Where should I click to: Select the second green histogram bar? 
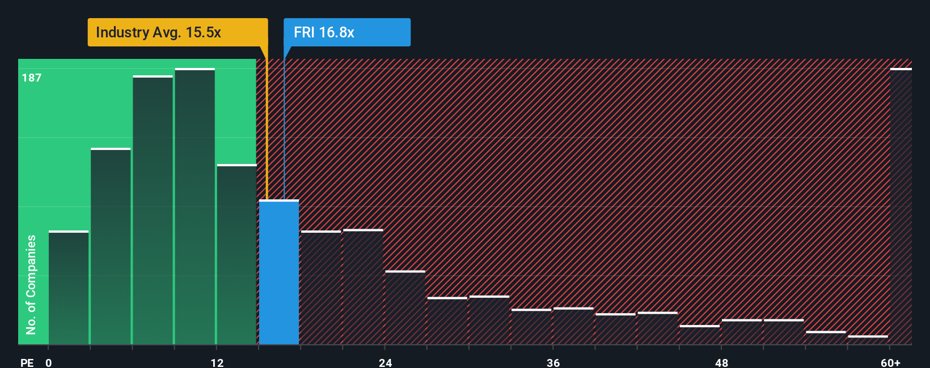111,246
